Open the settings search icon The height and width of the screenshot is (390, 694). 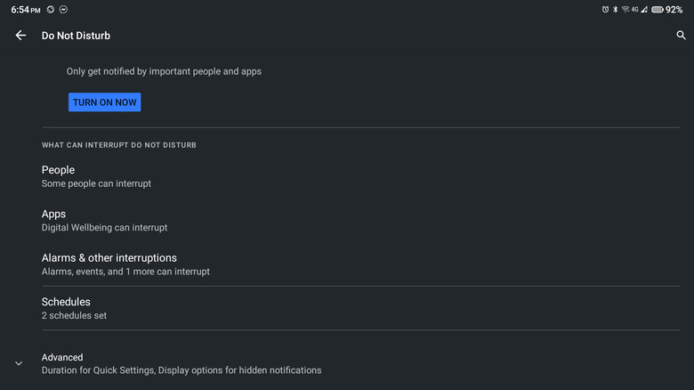[682, 36]
